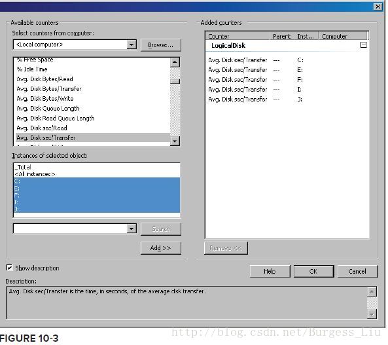Image resolution: width=388 pixels, height=345 pixels.
Task: Click the Parent column header
Action: click(x=281, y=36)
